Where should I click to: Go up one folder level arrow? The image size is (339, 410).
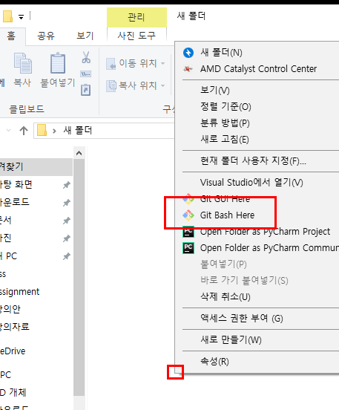[x=24, y=130]
